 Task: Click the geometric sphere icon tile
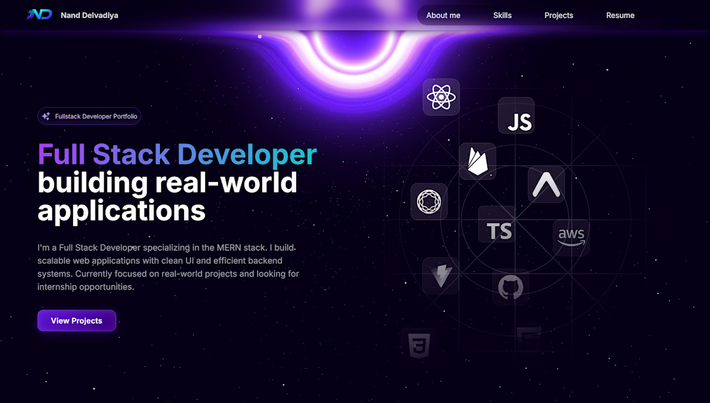[429, 202]
